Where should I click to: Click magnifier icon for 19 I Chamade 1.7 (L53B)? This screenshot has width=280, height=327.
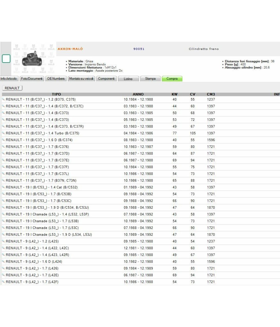3,221
